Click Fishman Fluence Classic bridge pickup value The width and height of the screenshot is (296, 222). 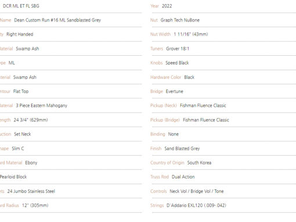[x=206, y=120]
